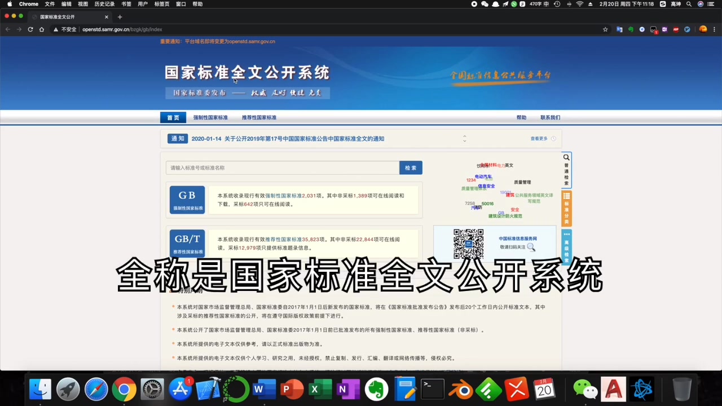Focus the standard number or name search field

point(282,167)
